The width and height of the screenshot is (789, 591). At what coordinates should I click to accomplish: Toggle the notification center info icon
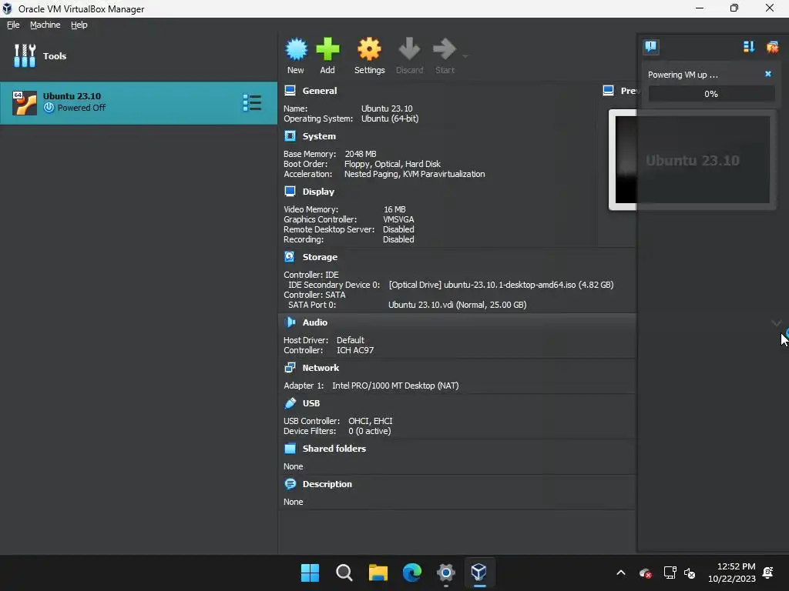point(651,47)
